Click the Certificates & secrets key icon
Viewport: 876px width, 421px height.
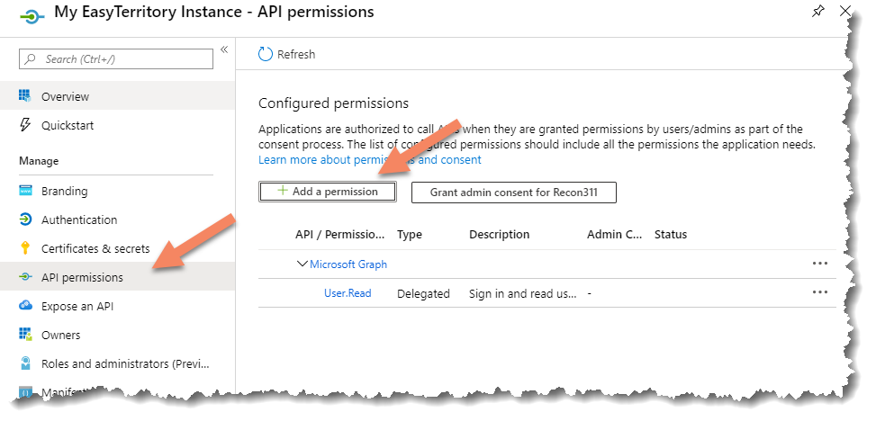tap(25, 248)
